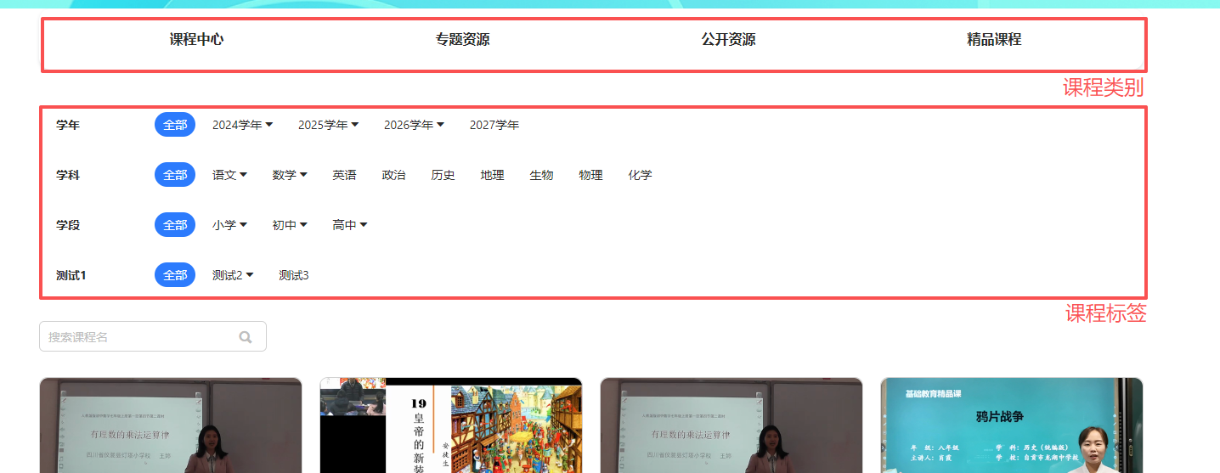Filter courses by 化学
Viewport: 1220px width, 473px height.
coord(640,175)
